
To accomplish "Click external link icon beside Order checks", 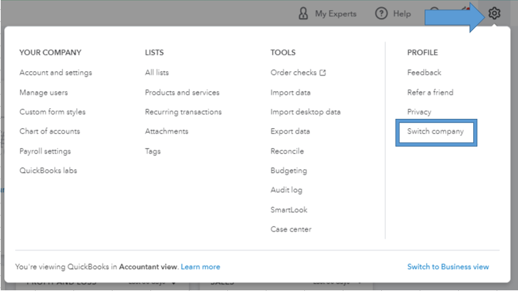I will 323,73.
